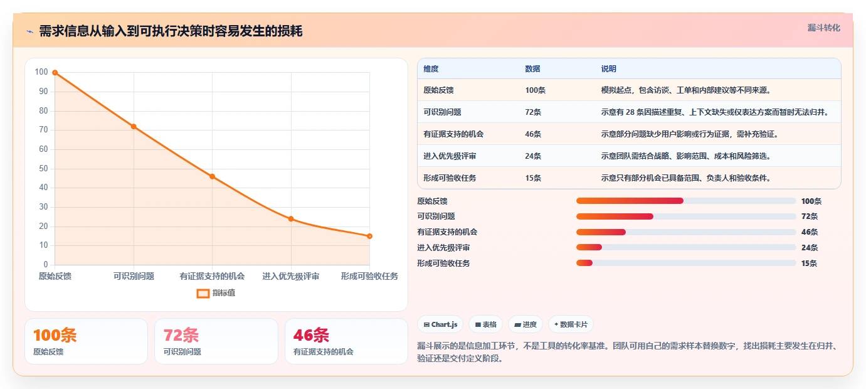Click the 24条 value in the table
The image size is (866, 389).
[x=533, y=156]
